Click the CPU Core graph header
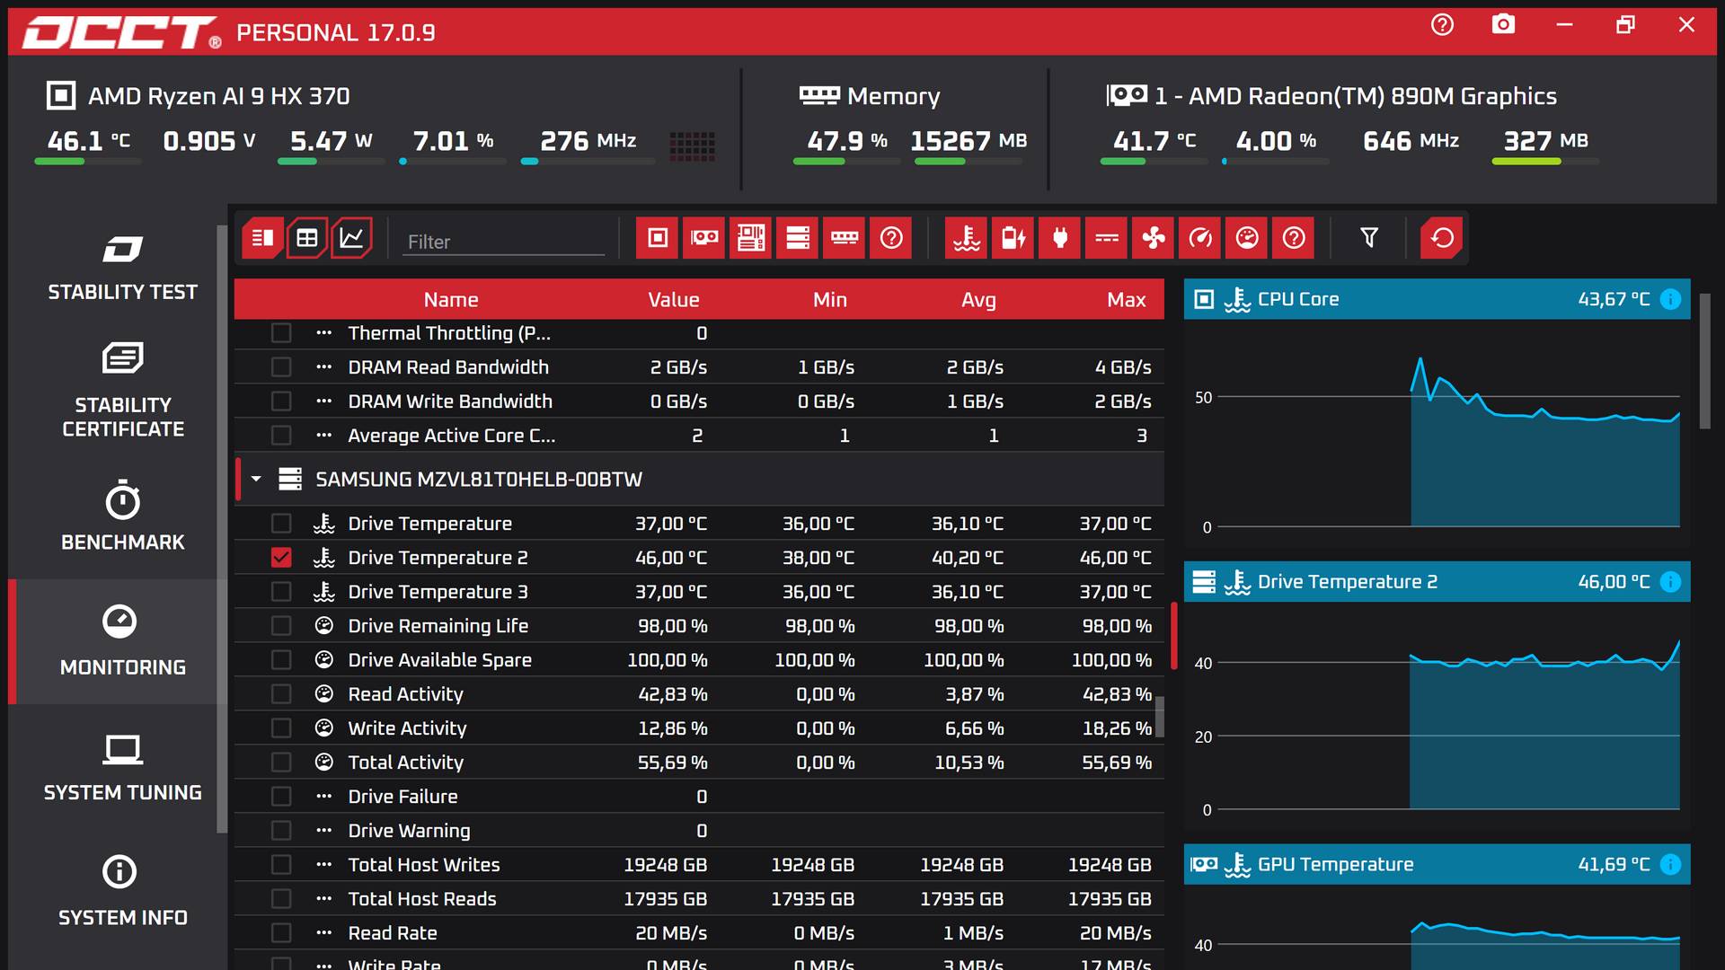Image resolution: width=1725 pixels, height=970 pixels. 1437,299
